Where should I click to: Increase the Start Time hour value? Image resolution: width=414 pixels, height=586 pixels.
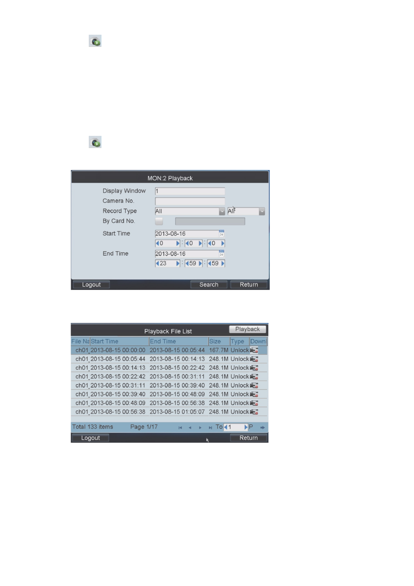coord(178,244)
